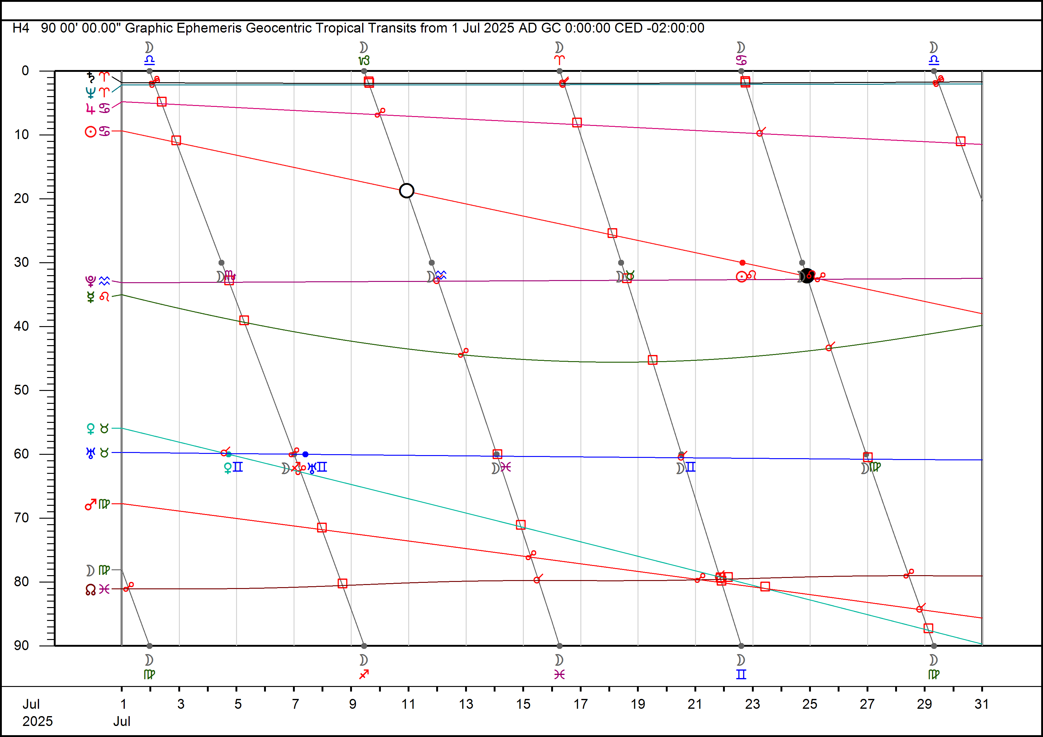This screenshot has height=737, width=1043.
Task: Click the Uranus enters Gemini ingress label
Action: [x=317, y=467]
